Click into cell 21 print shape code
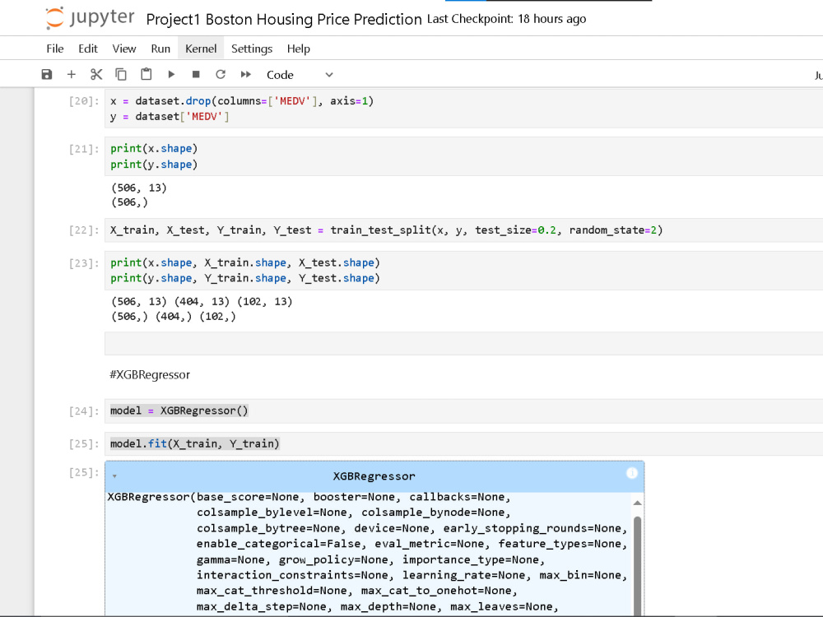This screenshot has height=617, width=823. click(463, 156)
